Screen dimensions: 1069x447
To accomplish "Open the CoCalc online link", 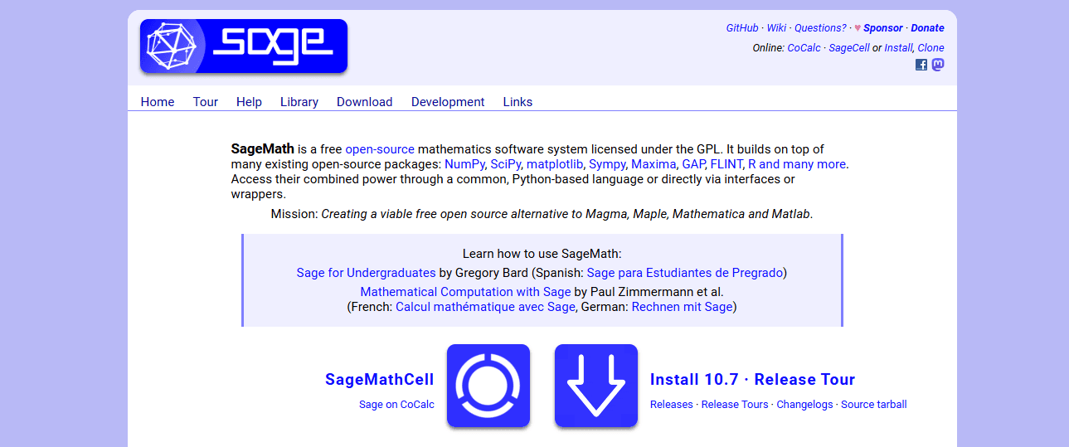I will coord(804,48).
